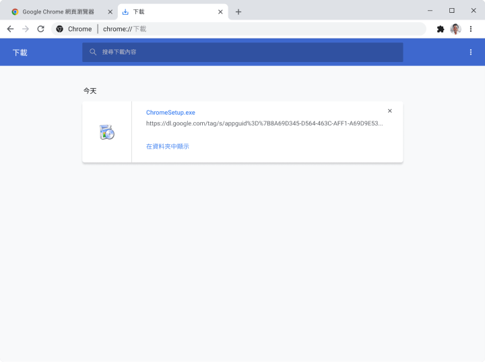
Task: Open the user profile avatar
Action: point(455,29)
